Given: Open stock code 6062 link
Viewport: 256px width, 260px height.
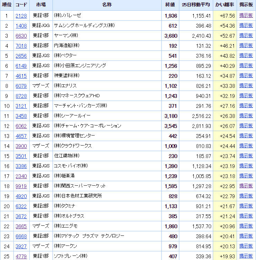Looking at the screenshot, I should coord(21,126).
